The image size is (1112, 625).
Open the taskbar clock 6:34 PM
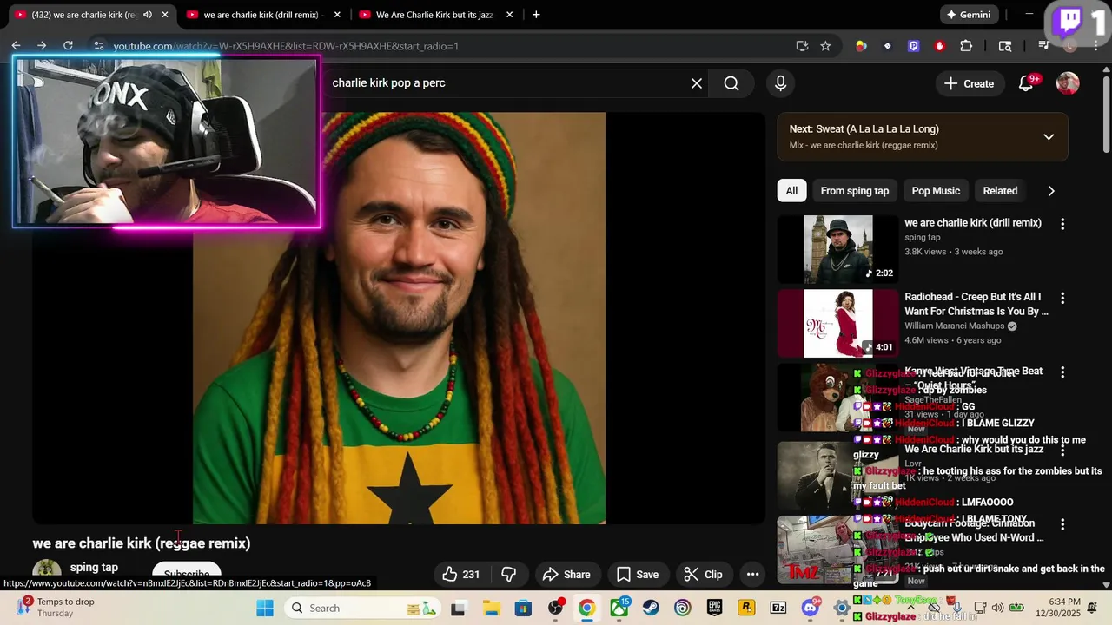[1064, 608]
